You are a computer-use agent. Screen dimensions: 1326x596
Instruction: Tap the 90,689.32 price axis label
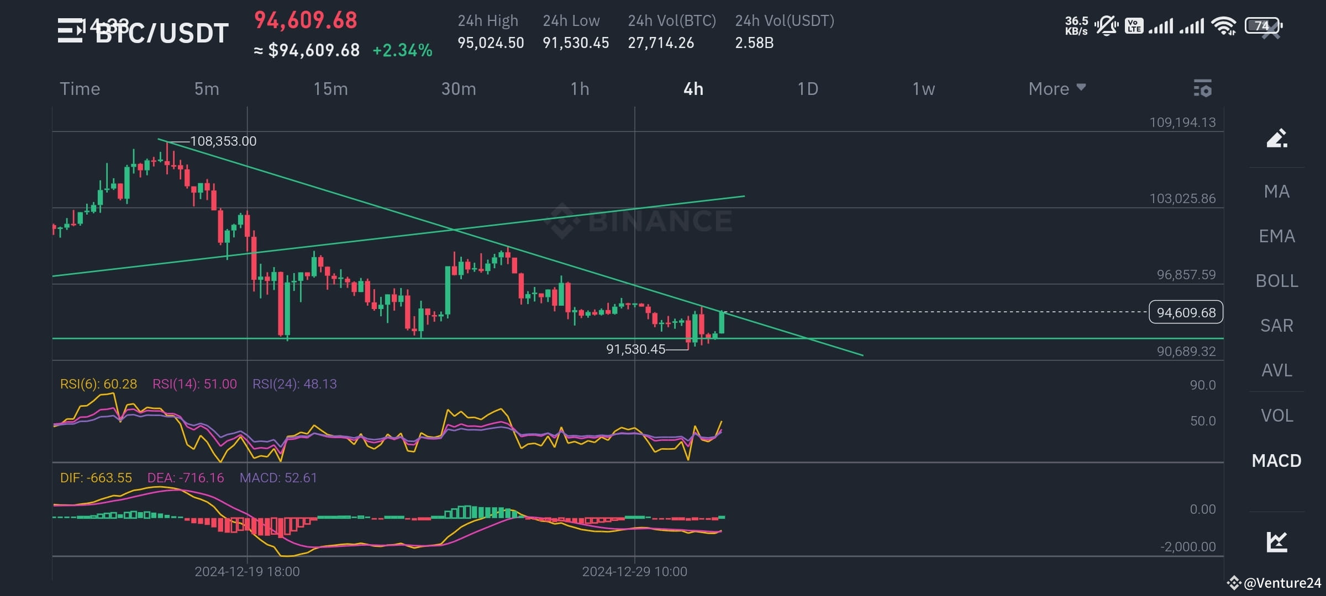tap(1186, 352)
